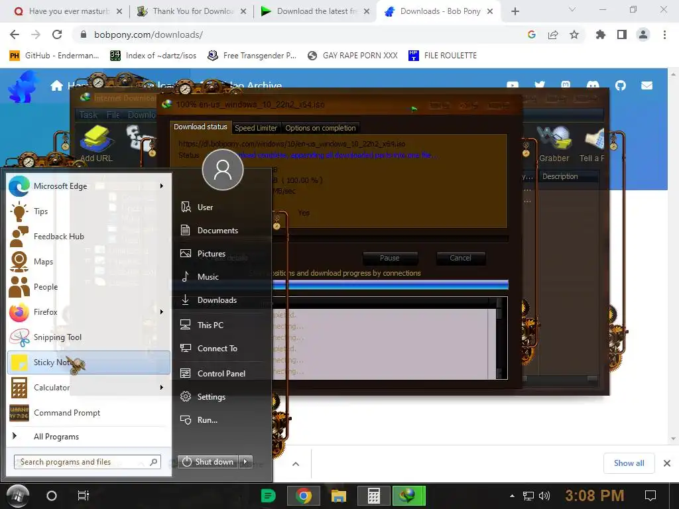The image size is (679, 509).
Task: Open Feedback Hub
Action: click(89, 237)
